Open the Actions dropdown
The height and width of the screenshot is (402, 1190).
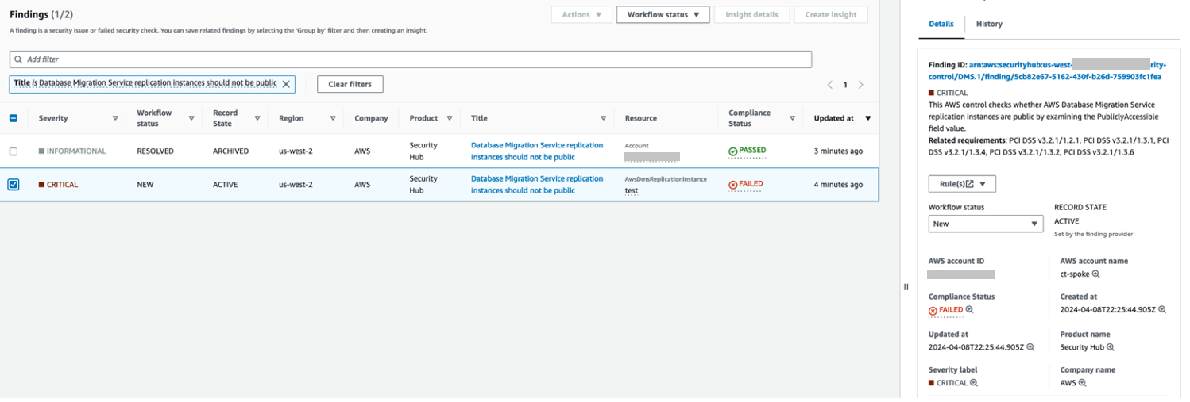(x=582, y=14)
